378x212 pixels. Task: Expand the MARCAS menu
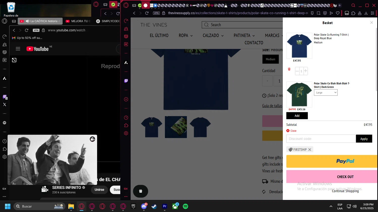coord(274,35)
